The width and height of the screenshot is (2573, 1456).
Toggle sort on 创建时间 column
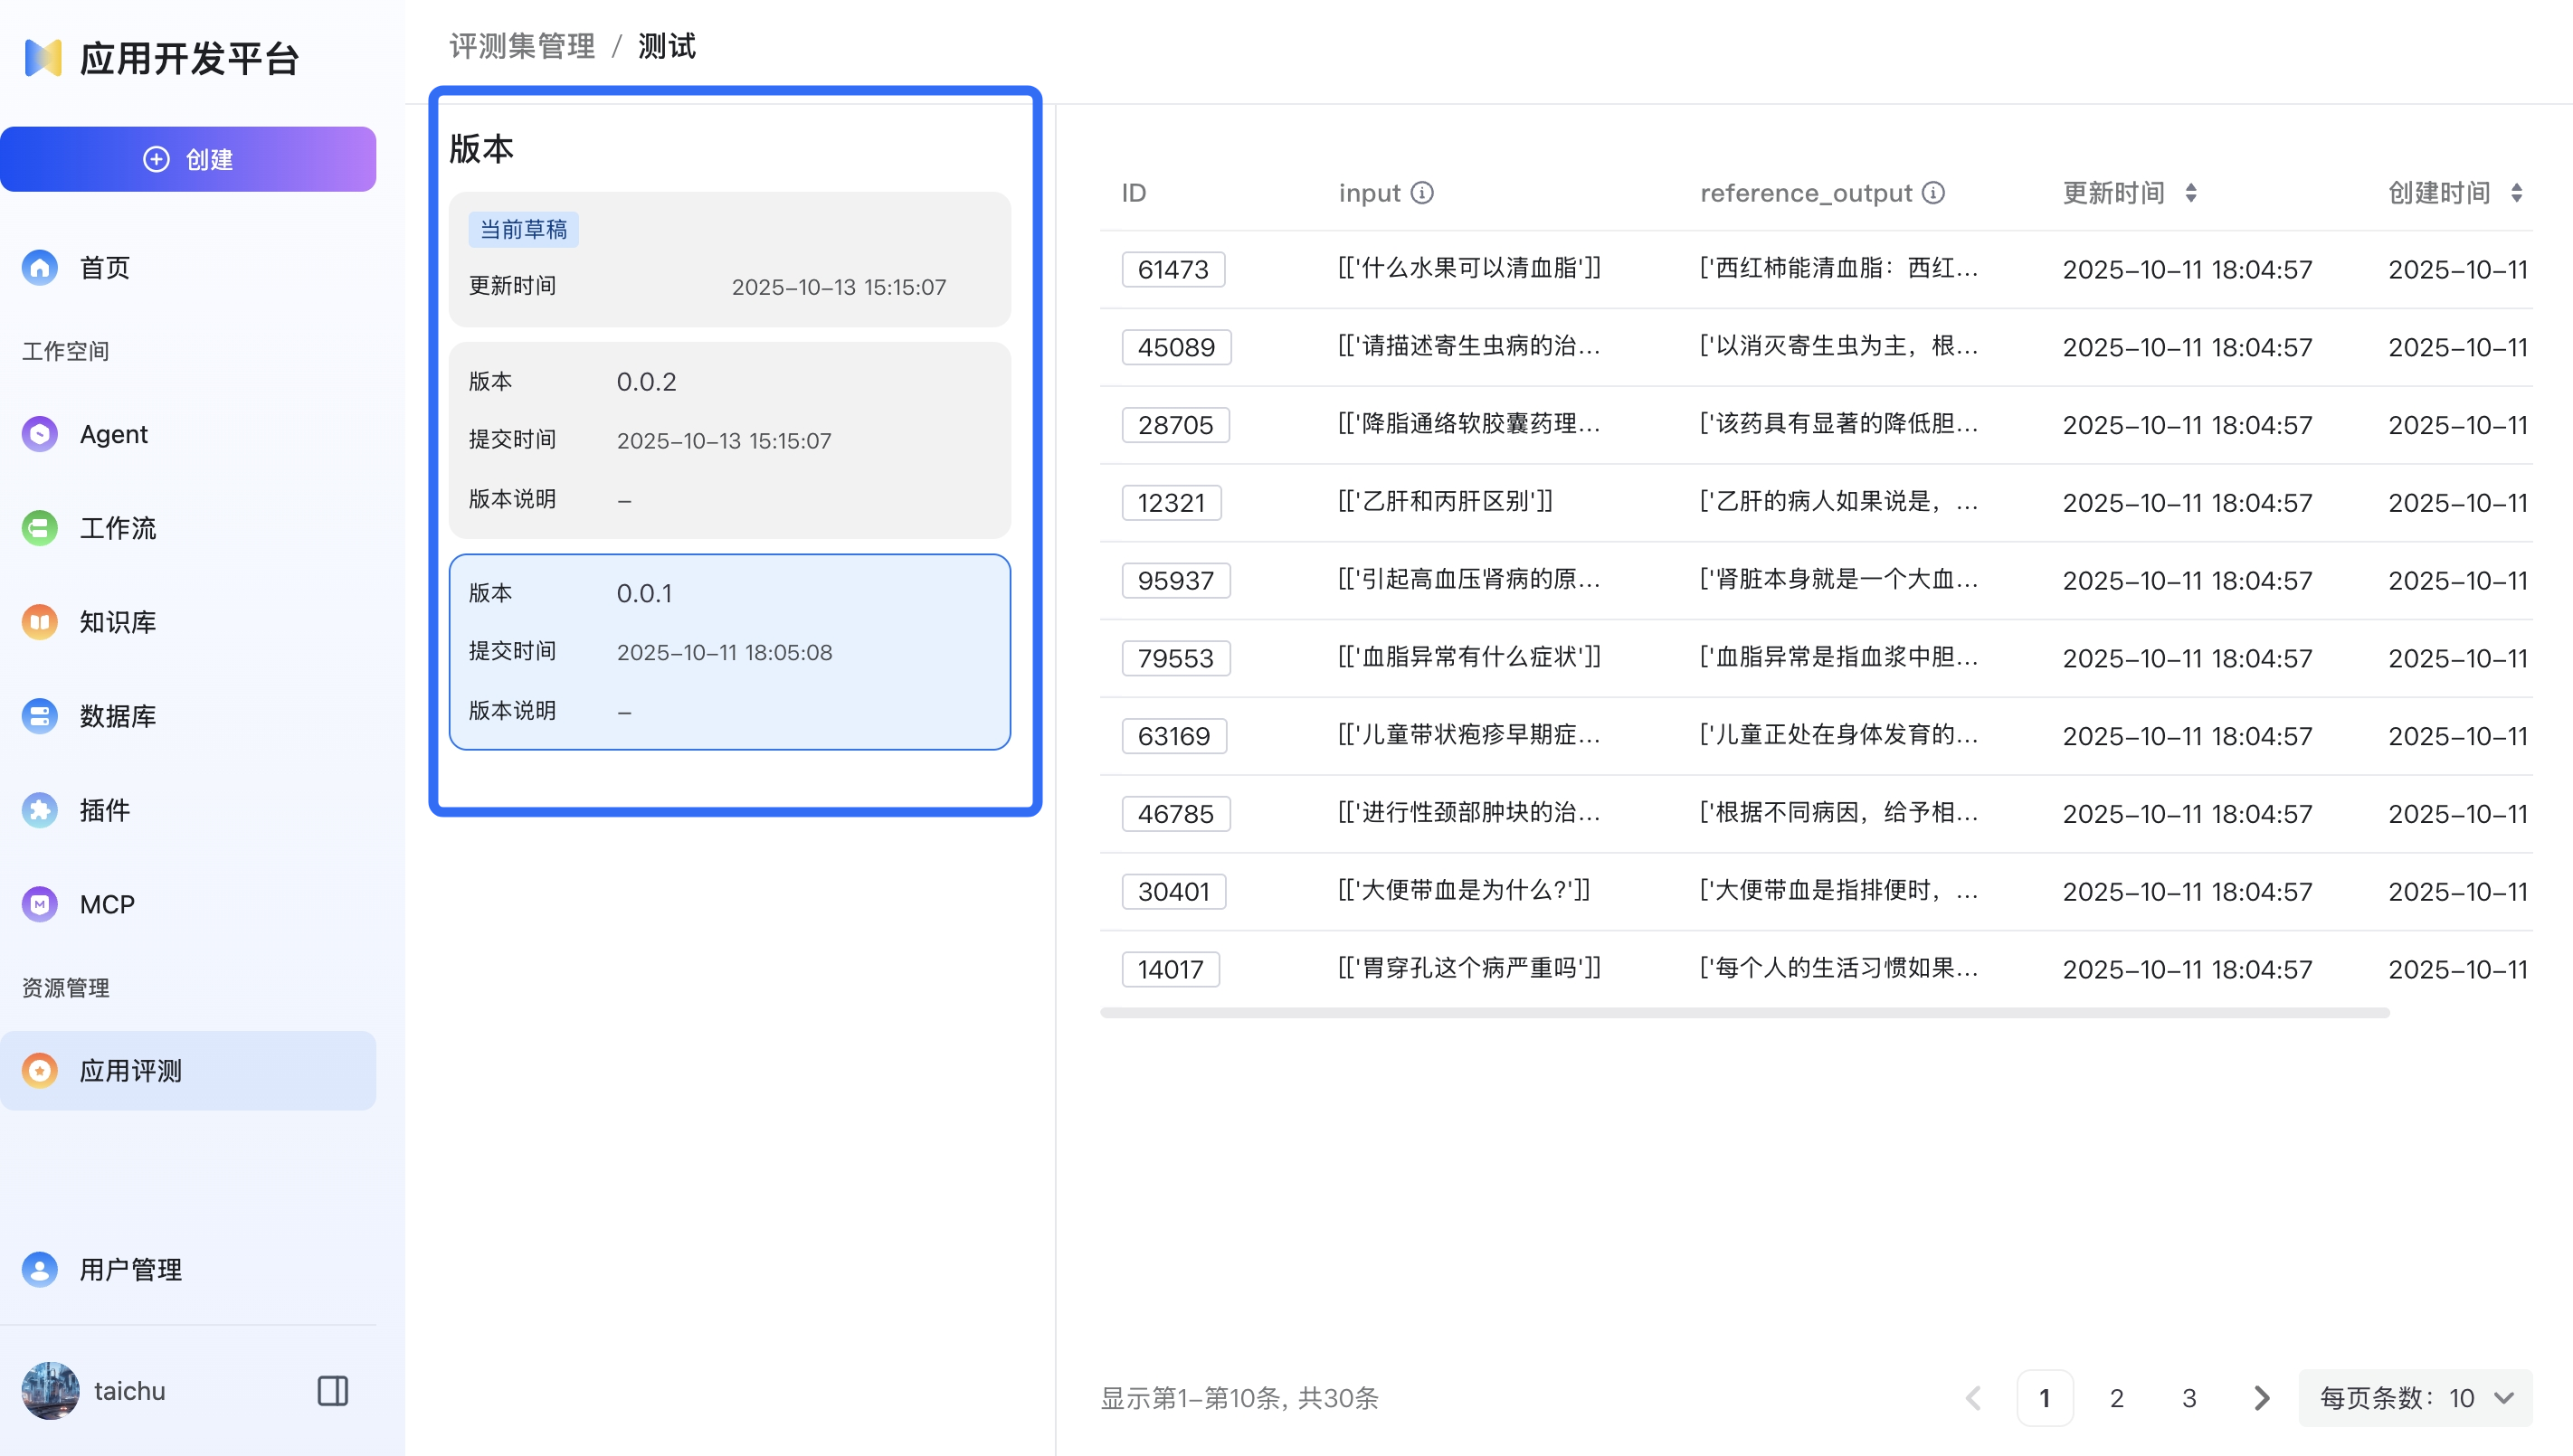click(x=2519, y=193)
